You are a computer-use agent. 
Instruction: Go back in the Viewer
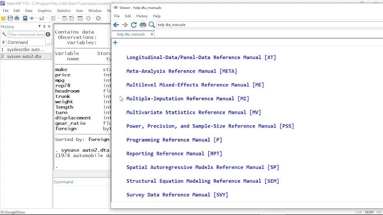[x=116, y=25]
